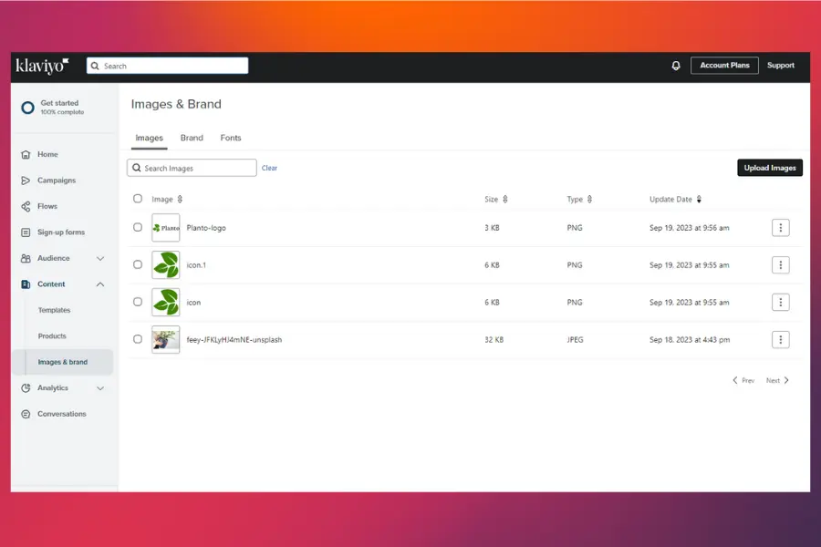Click magnifier icon in Search Images field

coord(137,168)
